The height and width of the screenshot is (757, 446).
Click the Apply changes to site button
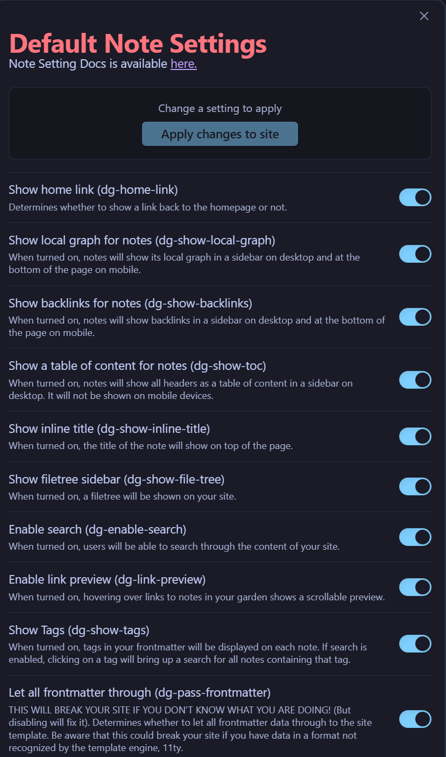220,134
